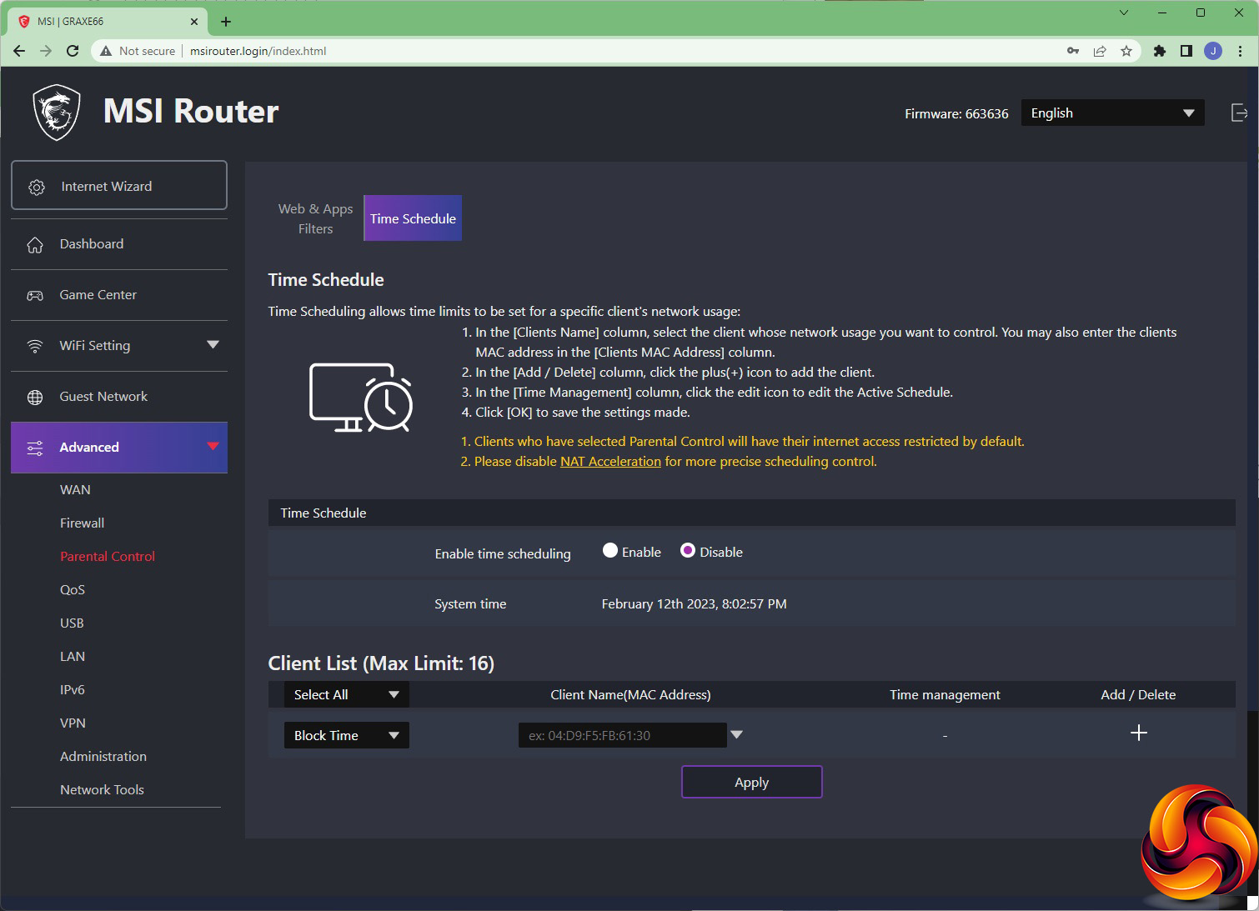Collapse the Advanced menu red arrow
The height and width of the screenshot is (911, 1259).
point(213,447)
